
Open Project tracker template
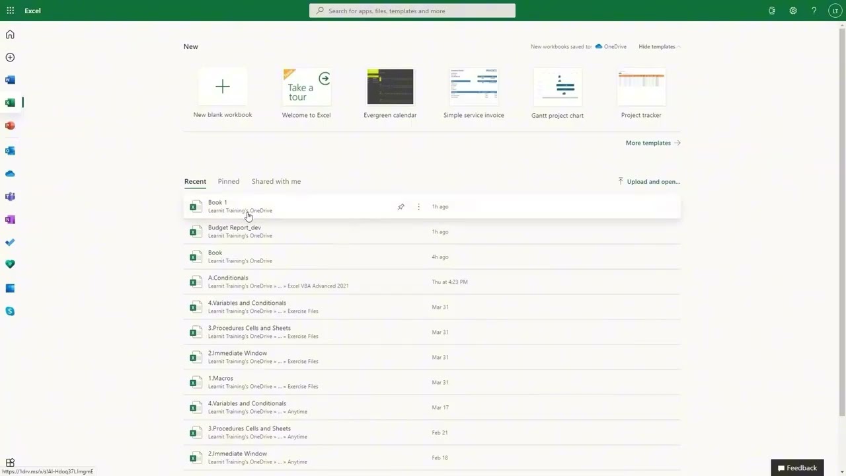coord(641,93)
